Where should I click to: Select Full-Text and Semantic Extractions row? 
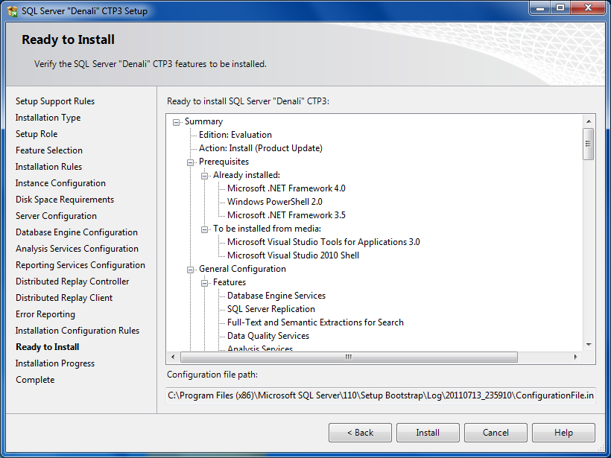click(x=315, y=322)
